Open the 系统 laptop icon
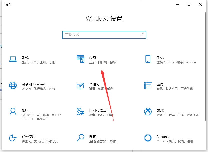Screen dimensions: 208x152 [13, 59]
